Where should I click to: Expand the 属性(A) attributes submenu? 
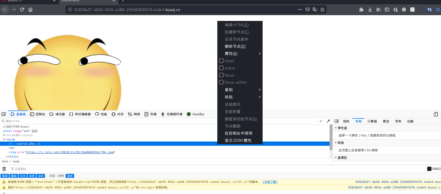[x=240, y=54]
